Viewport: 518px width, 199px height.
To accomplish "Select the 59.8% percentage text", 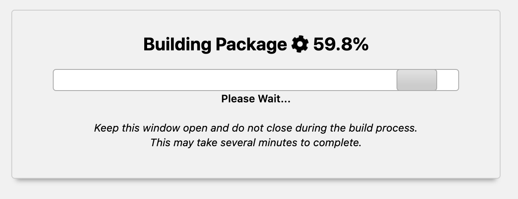I will pos(341,44).
